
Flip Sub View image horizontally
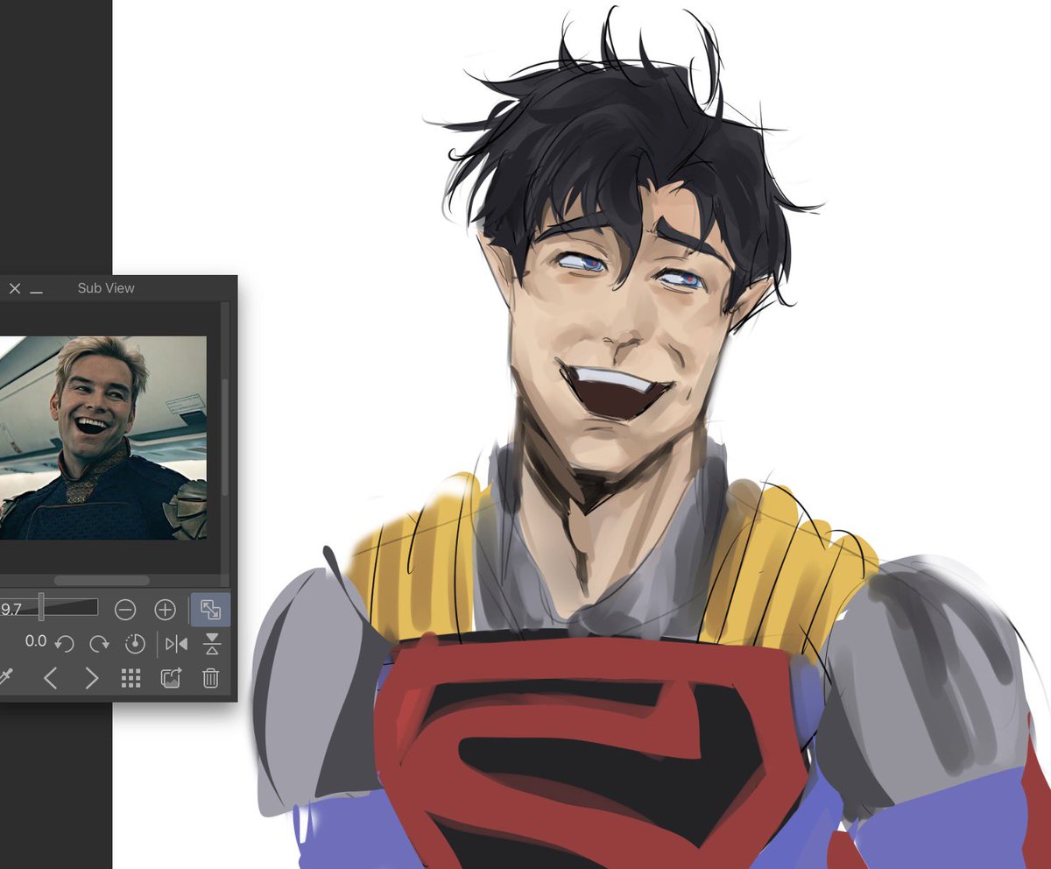pyautogui.click(x=176, y=644)
